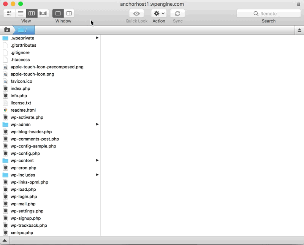
Task: Select the wp-config.php file
Action: [x=50, y=153]
